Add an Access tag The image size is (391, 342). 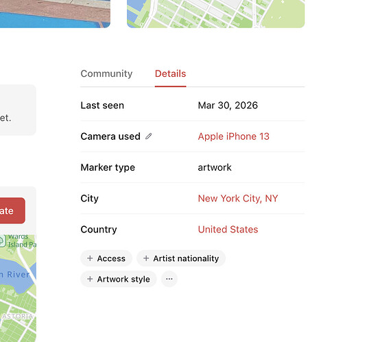click(x=106, y=258)
